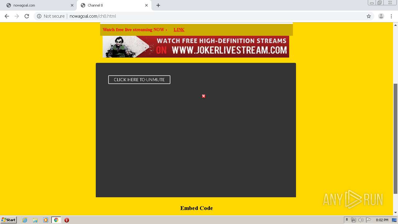The width and height of the screenshot is (398, 224).
Task: Click scrollbar up arrow
Action: 396,25
